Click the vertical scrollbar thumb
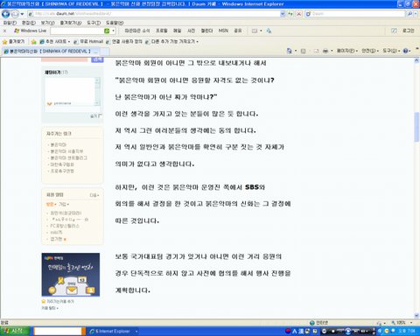 [x=416, y=127]
